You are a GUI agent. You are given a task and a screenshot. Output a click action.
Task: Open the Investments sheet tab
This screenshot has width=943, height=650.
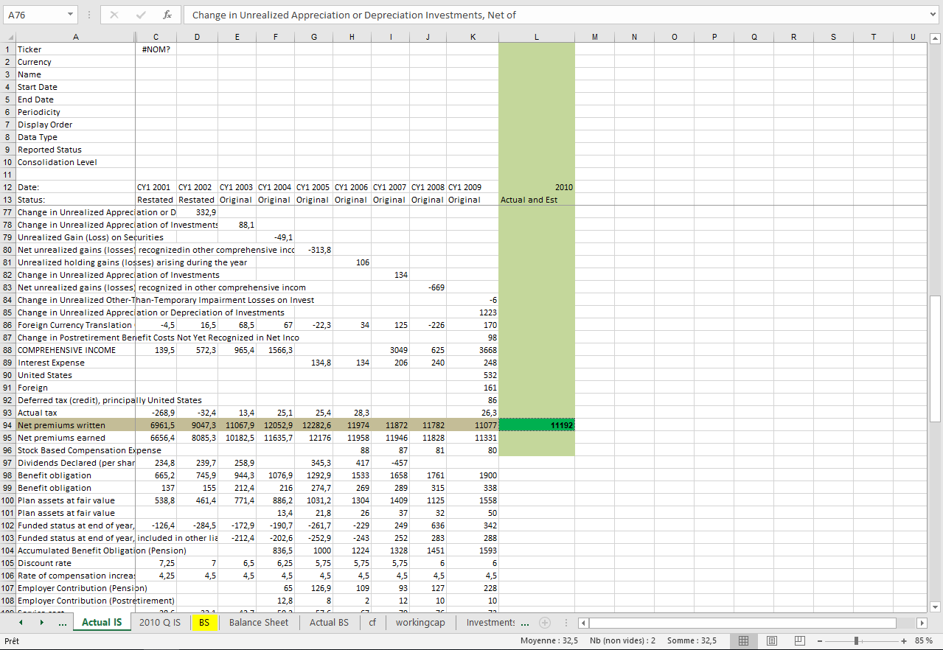[491, 623]
